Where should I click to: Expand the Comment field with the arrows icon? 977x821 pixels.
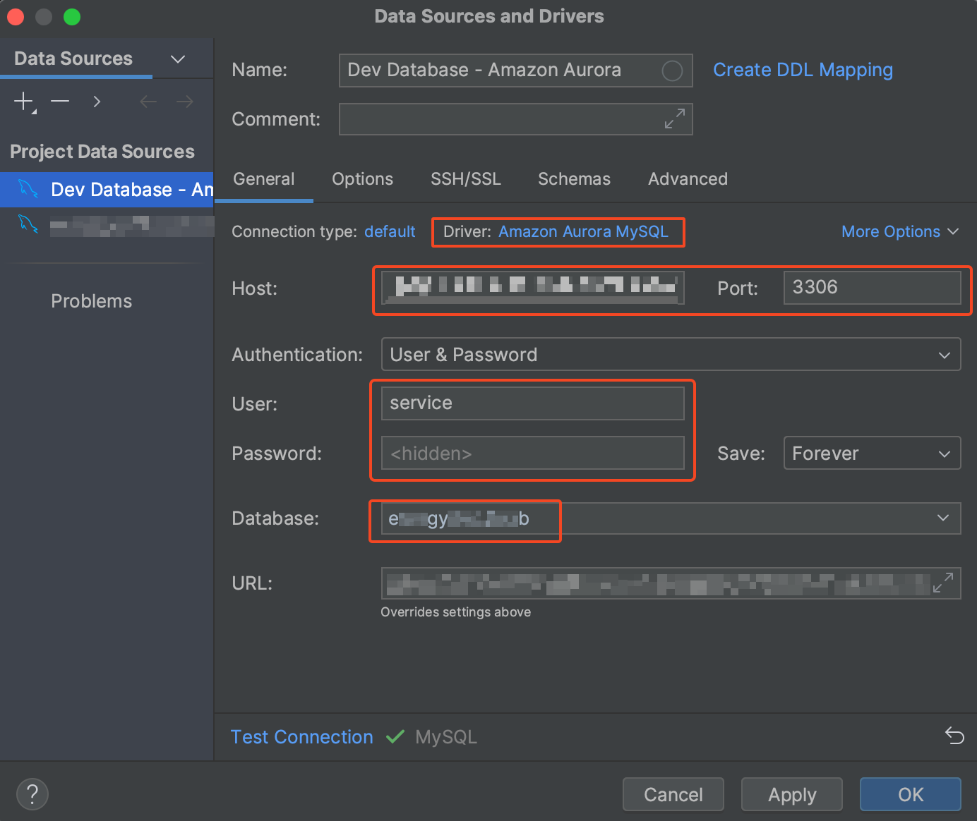coord(675,118)
